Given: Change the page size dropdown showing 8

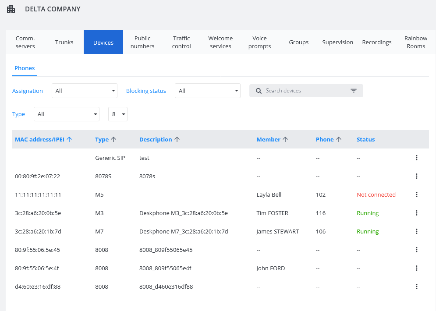Looking at the screenshot, I should pyautogui.click(x=117, y=114).
